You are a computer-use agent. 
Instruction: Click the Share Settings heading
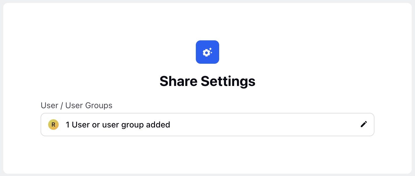tap(208, 81)
